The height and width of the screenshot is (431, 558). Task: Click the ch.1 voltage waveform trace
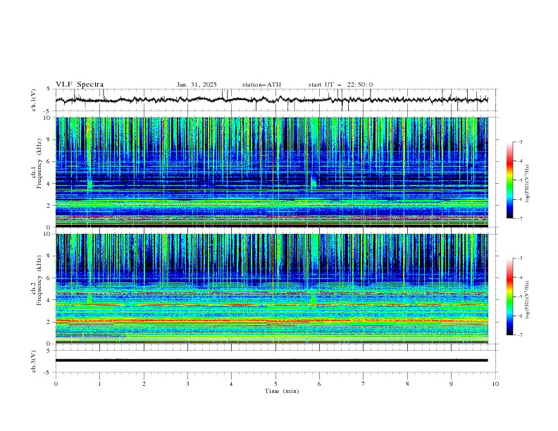point(271,100)
